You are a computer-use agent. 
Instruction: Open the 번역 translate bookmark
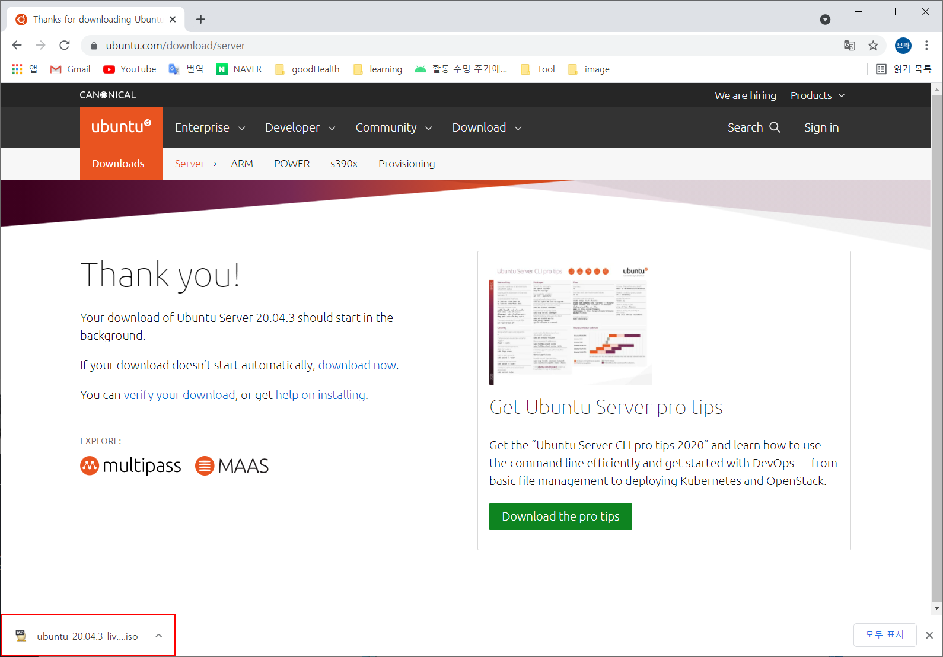click(186, 69)
